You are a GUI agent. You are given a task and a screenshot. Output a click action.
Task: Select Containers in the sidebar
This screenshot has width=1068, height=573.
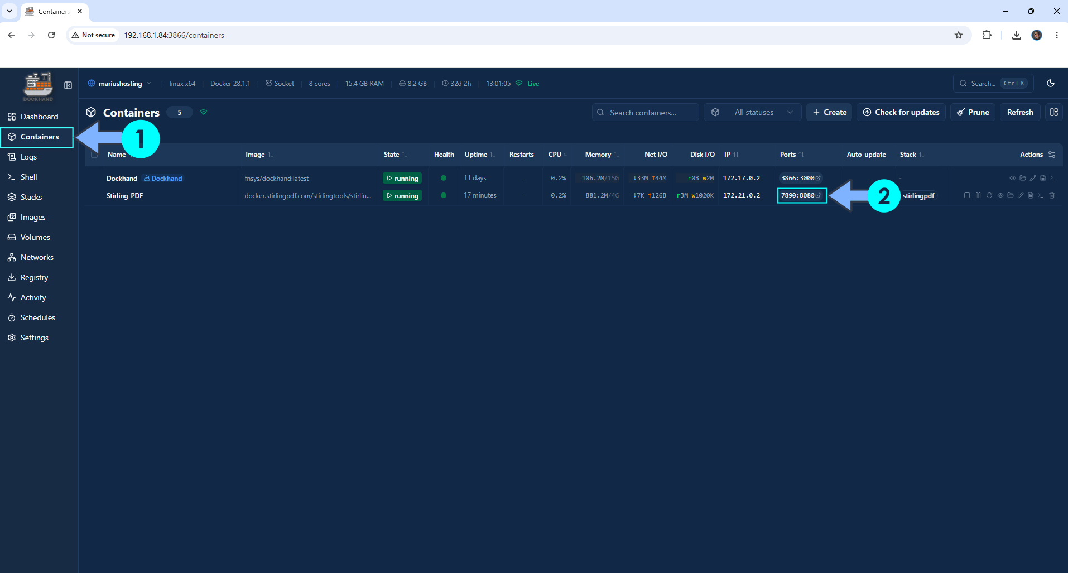pyautogui.click(x=37, y=137)
